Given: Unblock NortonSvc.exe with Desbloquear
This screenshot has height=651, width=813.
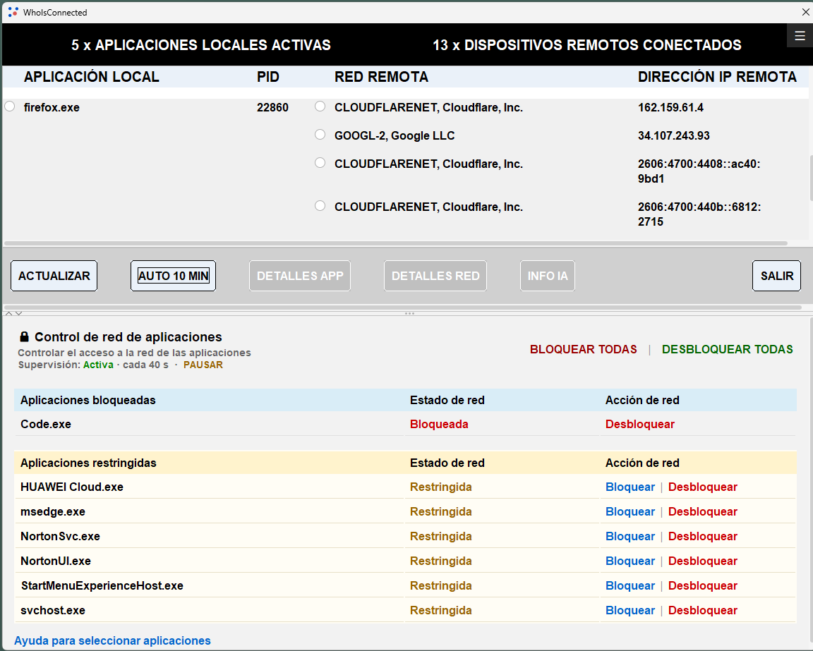Looking at the screenshot, I should [x=703, y=537].
